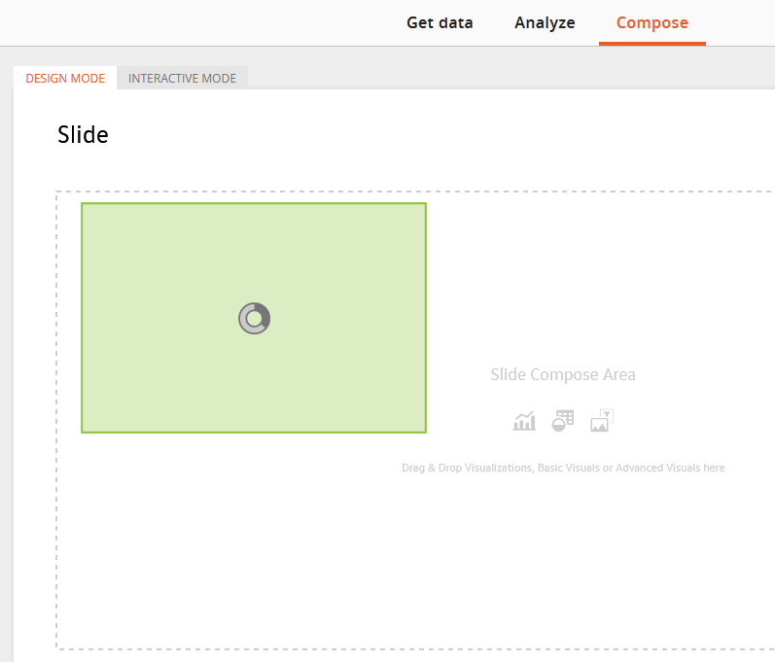Switch to the Analyze section
The height and width of the screenshot is (662, 775).
pyautogui.click(x=545, y=22)
